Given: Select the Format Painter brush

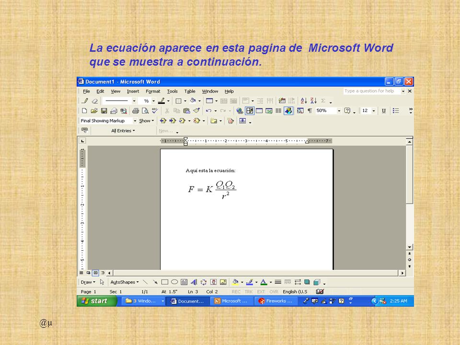Looking at the screenshot, I should coord(196,111).
